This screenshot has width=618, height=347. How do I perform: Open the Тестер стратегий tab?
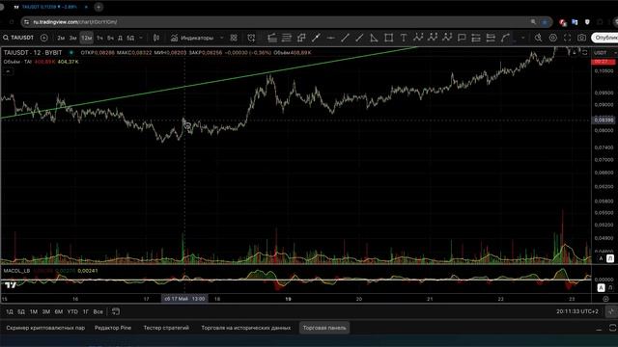[x=166, y=328]
